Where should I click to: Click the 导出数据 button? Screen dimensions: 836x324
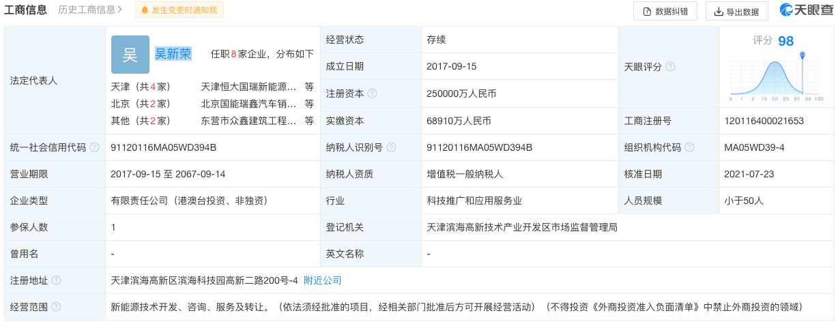(736, 11)
